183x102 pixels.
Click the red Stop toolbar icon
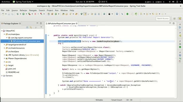35,14
